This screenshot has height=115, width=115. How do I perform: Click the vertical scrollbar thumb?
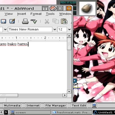pos(69,44)
